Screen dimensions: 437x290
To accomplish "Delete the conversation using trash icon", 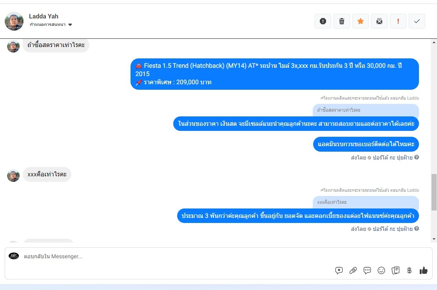I will click(x=342, y=21).
